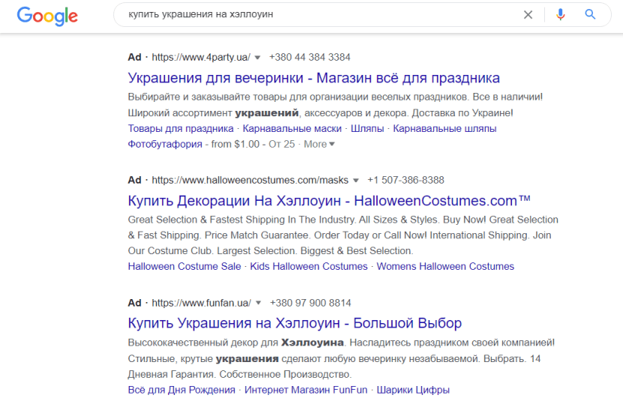Submit search with magnifier icon
623x413 pixels.
click(590, 14)
